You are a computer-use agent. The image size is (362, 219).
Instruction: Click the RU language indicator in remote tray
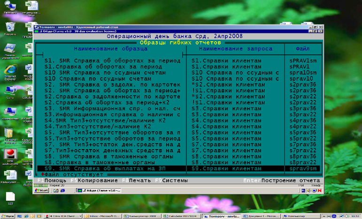(303, 190)
